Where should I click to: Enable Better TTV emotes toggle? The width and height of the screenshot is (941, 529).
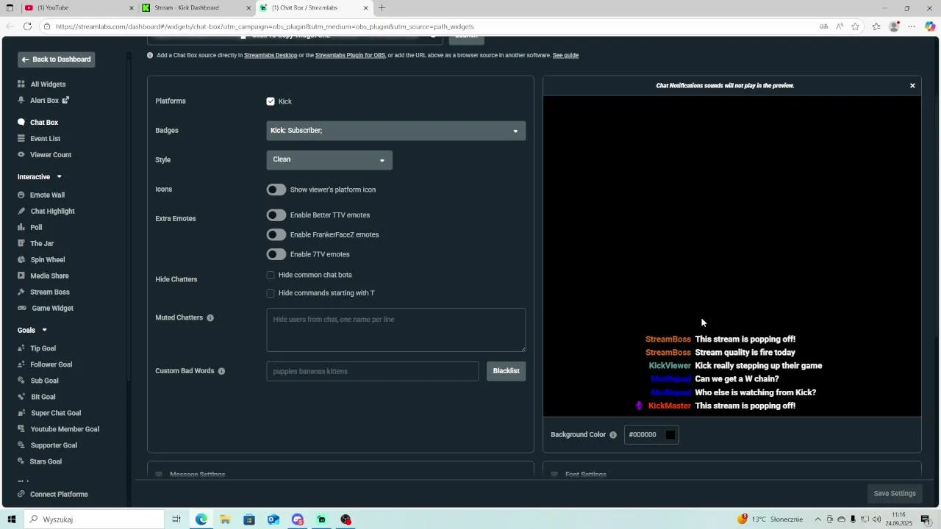pyautogui.click(x=276, y=215)
